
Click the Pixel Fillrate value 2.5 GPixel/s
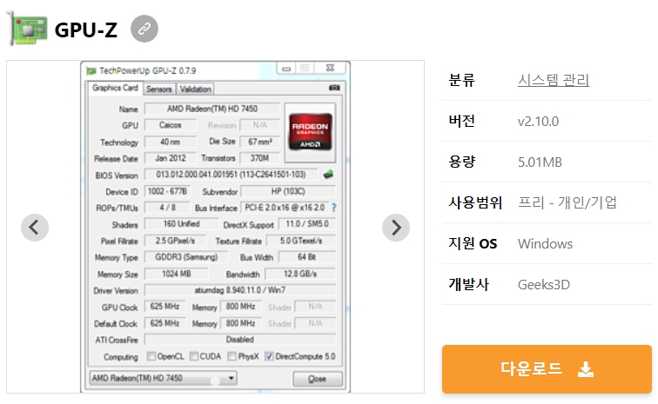coord(176,241)
